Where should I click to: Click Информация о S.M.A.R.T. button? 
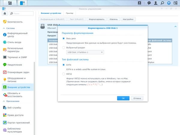pos(52,19)
